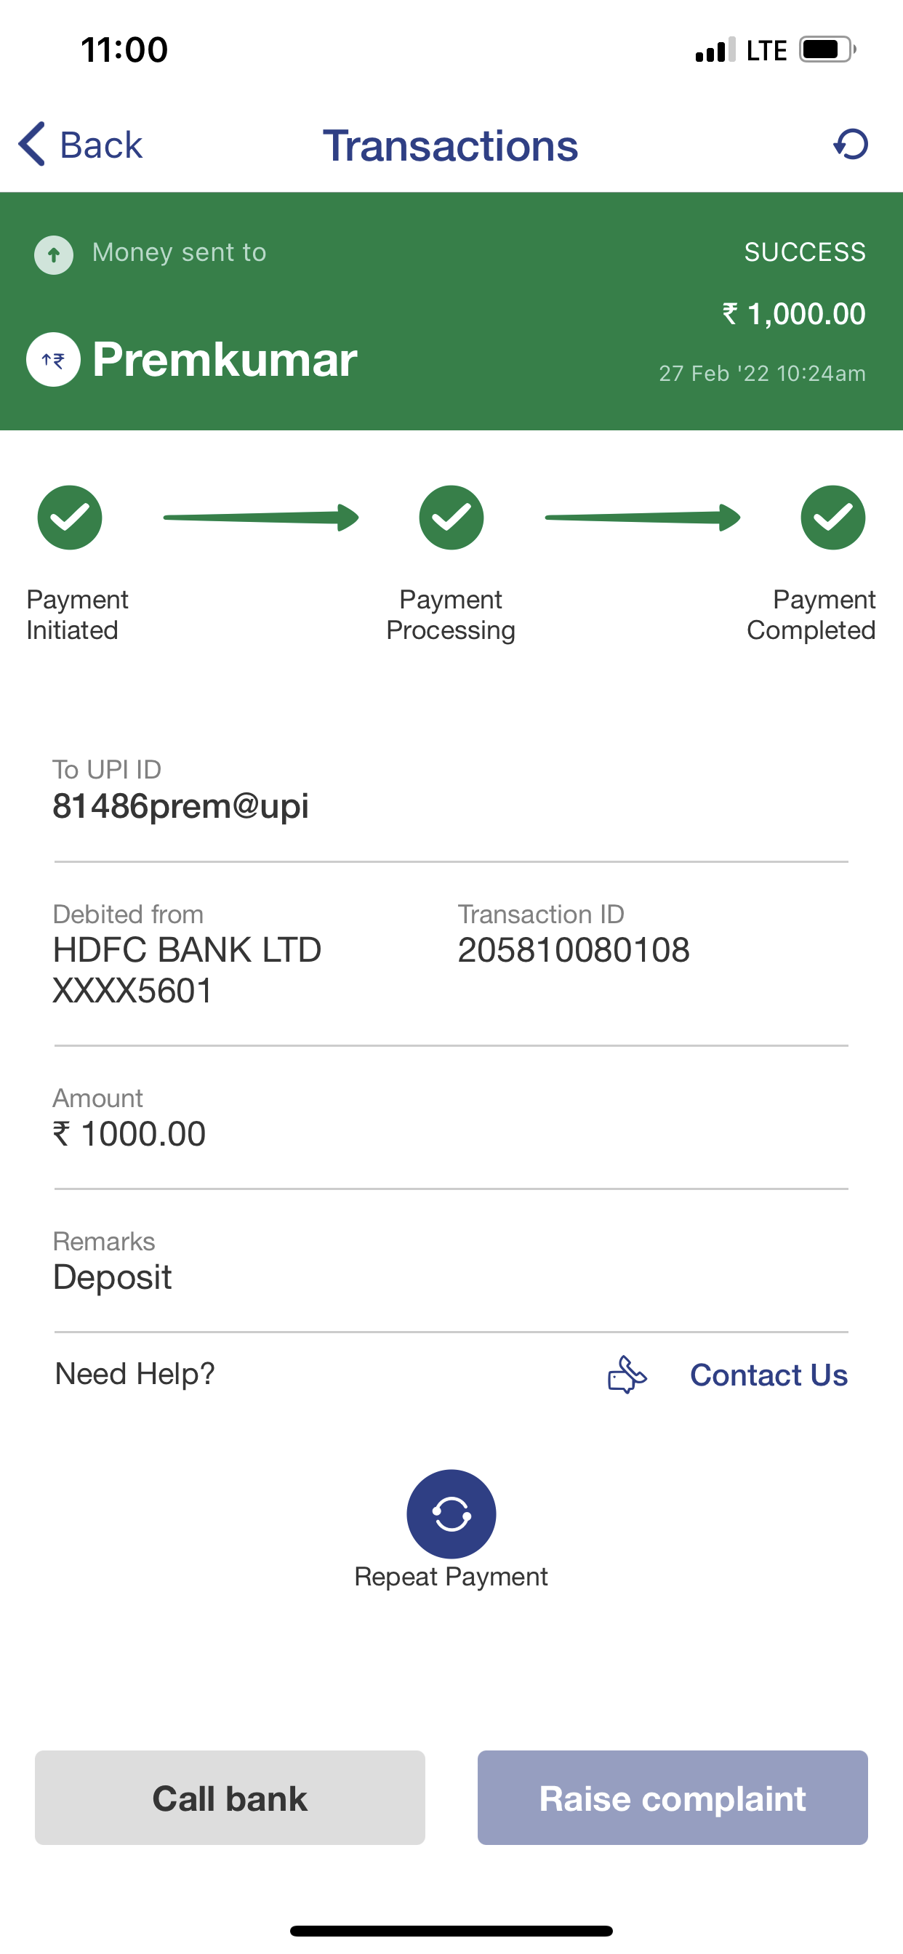The height and width of the screenshot is (1954, 903).
Task: Tap the back chevron arrow
Action: coord(32,144)
